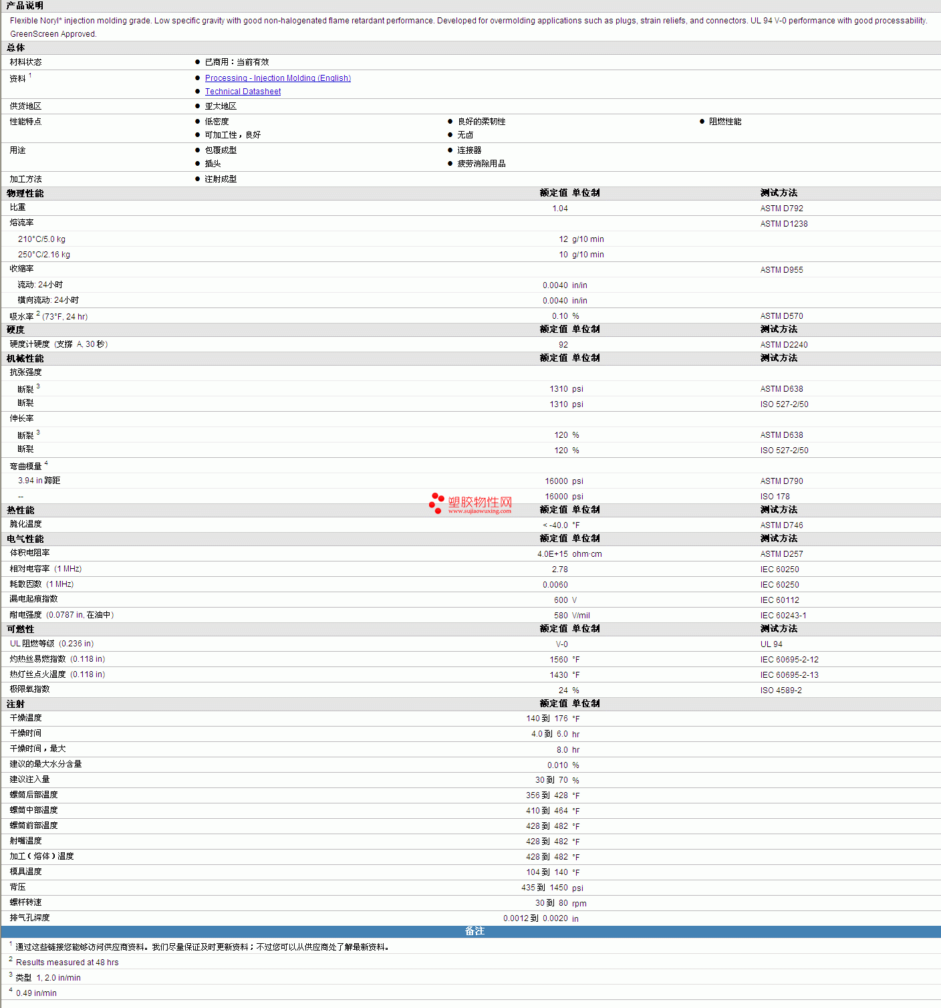The width and height of the screenshot is (941, 1008).
Task: Click the 产品说明 section header
Action: point(25,5)
